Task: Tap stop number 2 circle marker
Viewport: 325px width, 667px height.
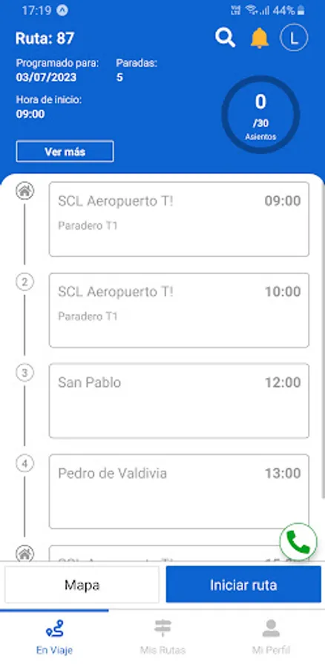Action: (x=24, y=282)
